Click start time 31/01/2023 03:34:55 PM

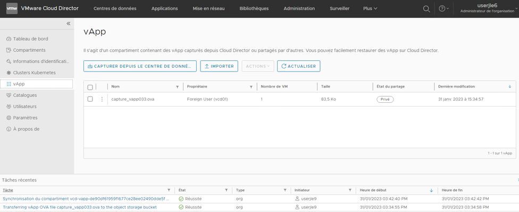pos(383,207)
